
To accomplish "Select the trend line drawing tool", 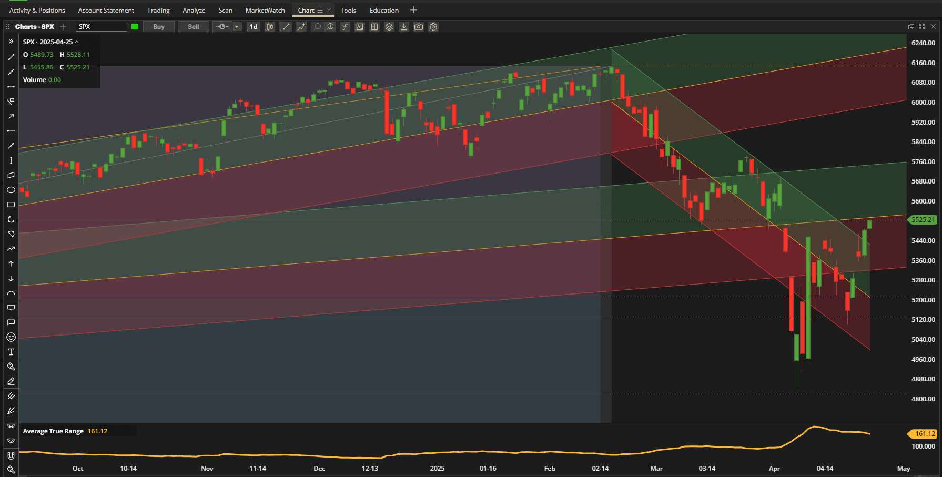I will [11, 57].
